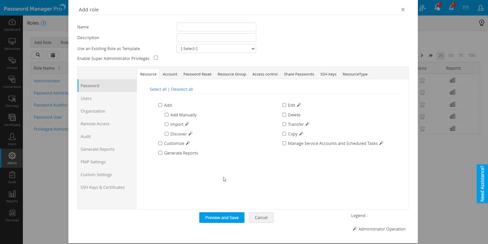
Task: Open reports chart for Administrator row
Action: point(452,80)
